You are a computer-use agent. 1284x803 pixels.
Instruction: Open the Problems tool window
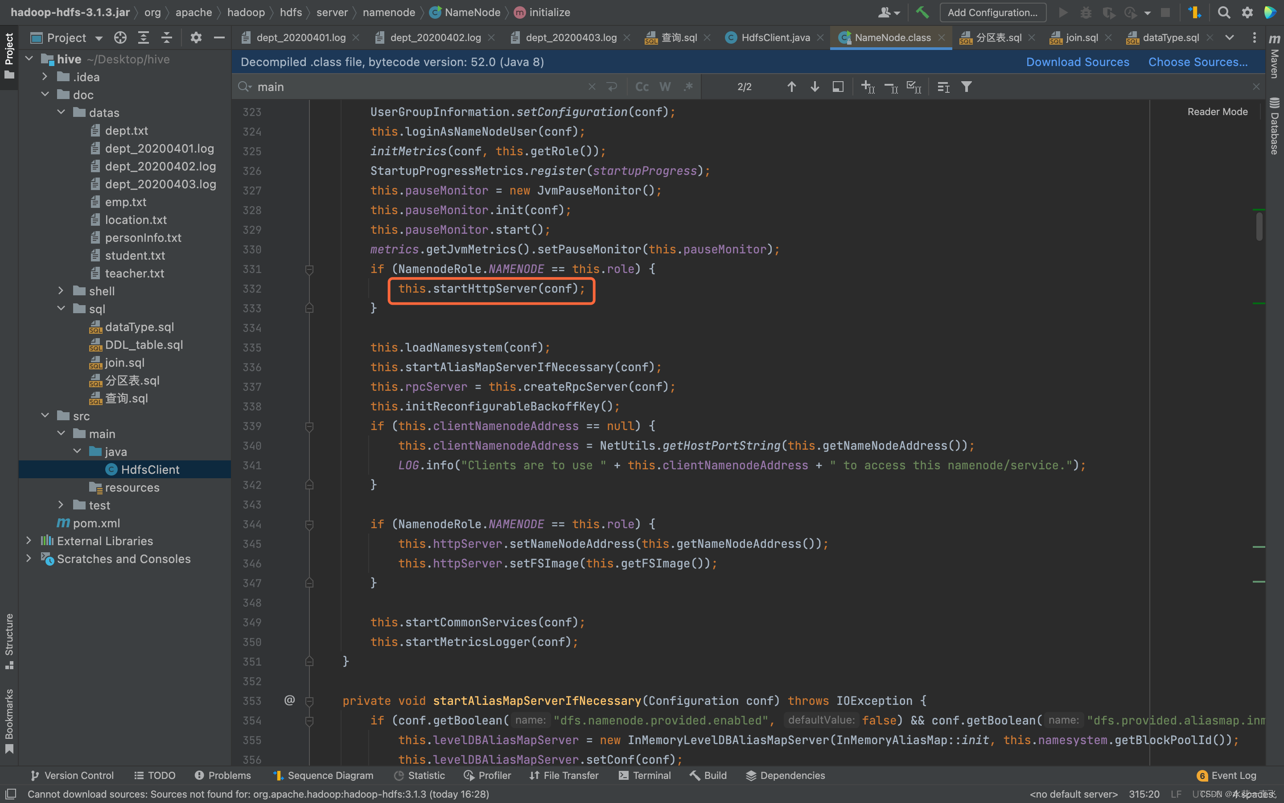click(x=223, y=775)
